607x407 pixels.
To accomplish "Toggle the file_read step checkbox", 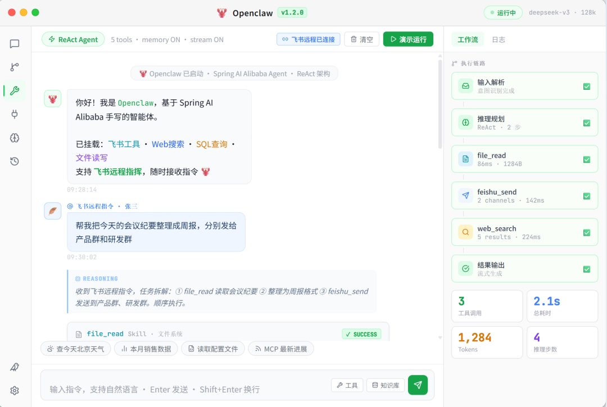I will [587, 159].
